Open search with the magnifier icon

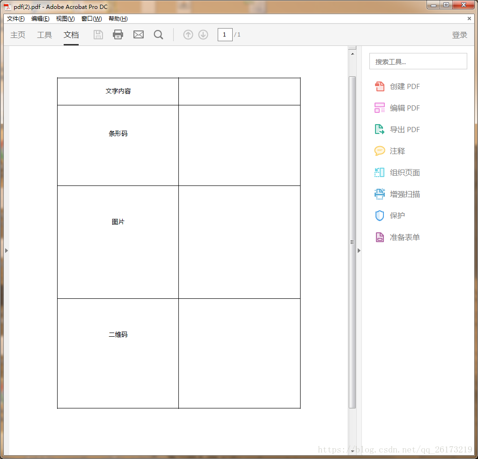pyautogui.click(x=158, y=34)
